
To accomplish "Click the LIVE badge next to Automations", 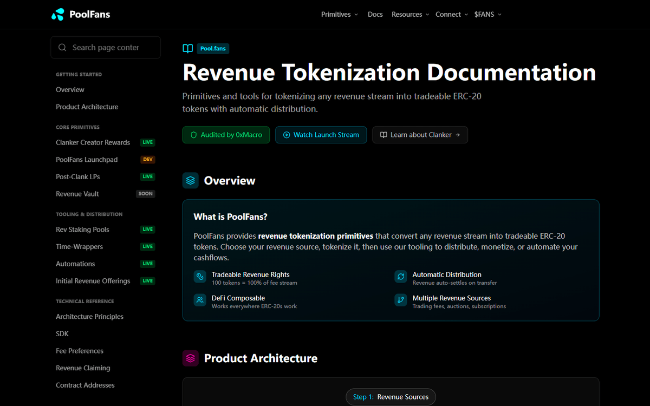I will coord(148,264).
